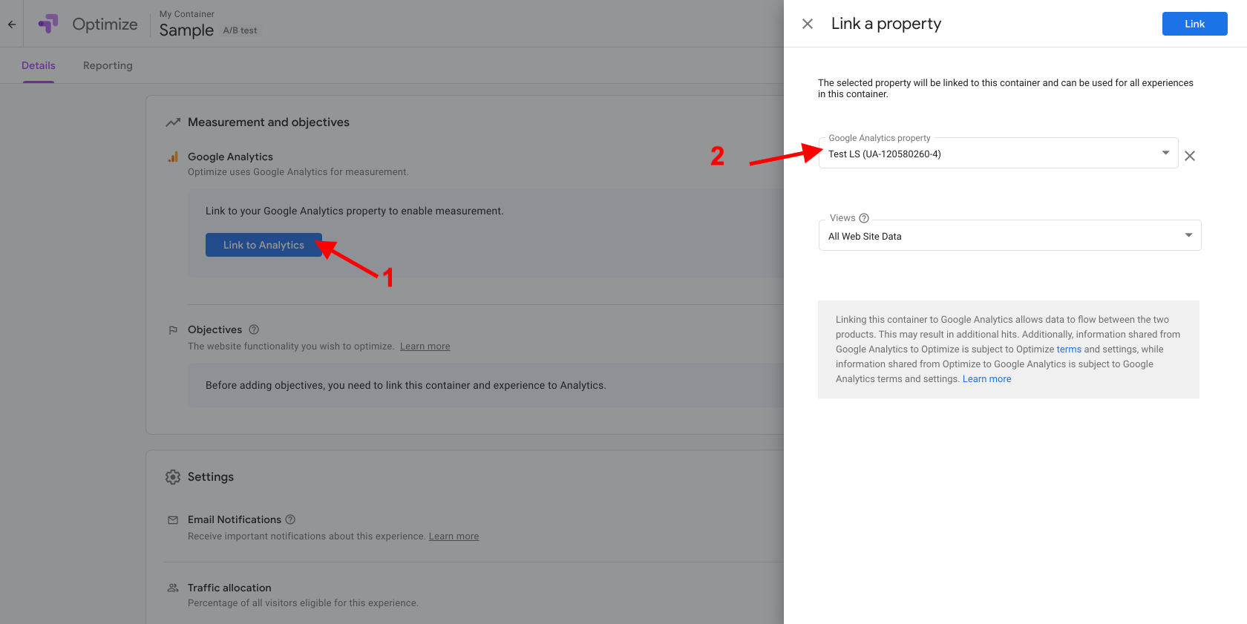Open Learn more in linking notice
The width and height of the screenshot is (1247, 624).
point(986,379)
